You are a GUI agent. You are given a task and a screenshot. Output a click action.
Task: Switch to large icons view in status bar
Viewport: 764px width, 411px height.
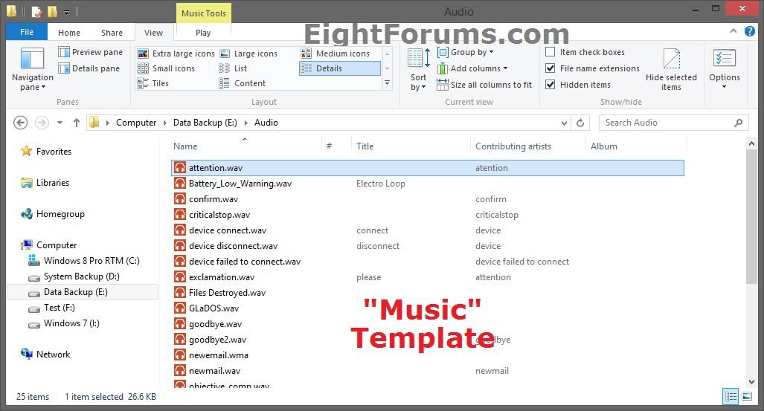746,397
